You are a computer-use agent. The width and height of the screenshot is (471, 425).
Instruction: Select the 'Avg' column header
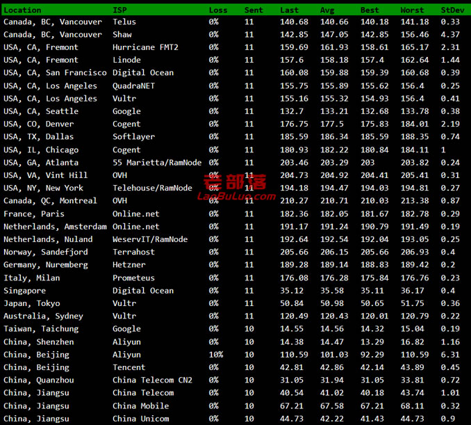327,10
